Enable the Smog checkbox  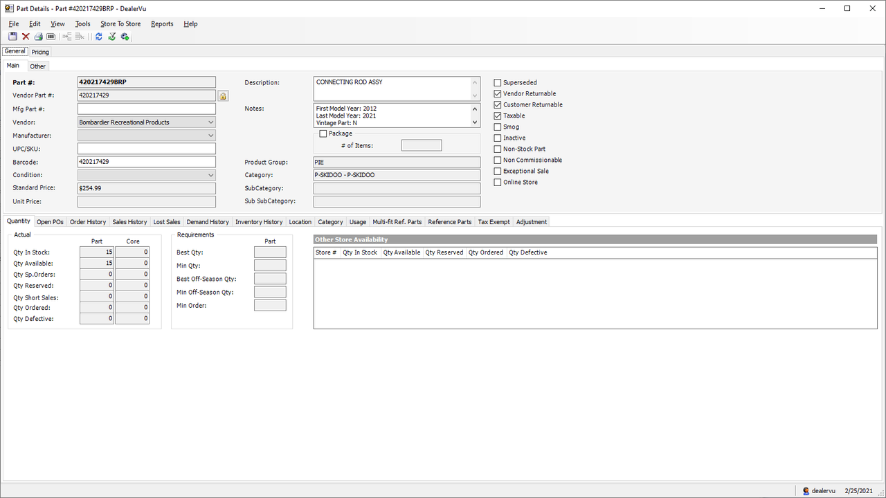498,127
